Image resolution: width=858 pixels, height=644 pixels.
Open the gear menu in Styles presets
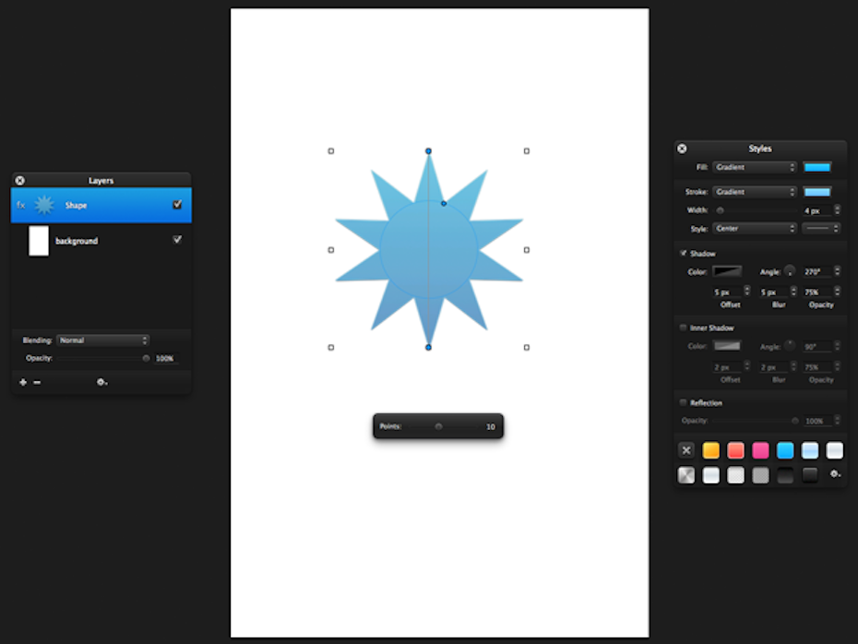point(835,474)
